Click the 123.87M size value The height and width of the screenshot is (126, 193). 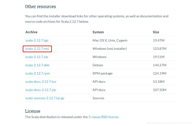pos(160,49)
